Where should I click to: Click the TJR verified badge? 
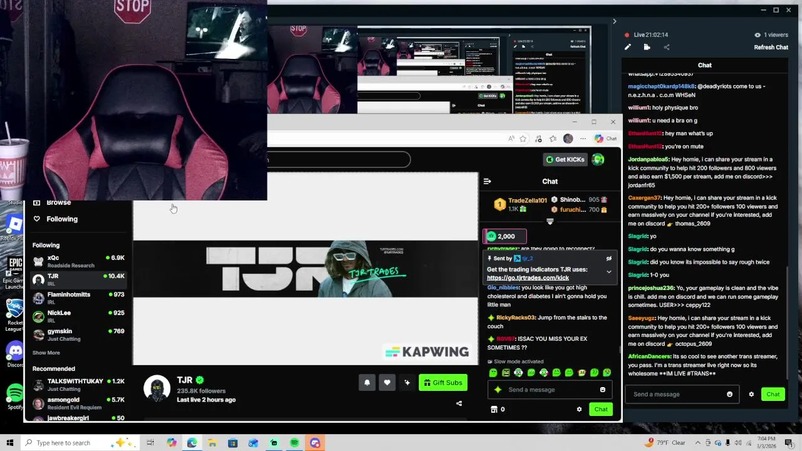pyautogui.click(x=200, y=380)
